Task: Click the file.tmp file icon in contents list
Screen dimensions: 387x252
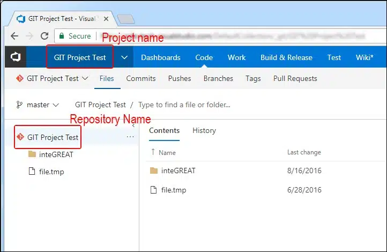Action: 154,190
